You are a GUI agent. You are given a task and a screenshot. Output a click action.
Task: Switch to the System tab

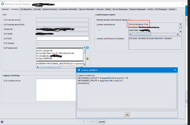(172, 9)
